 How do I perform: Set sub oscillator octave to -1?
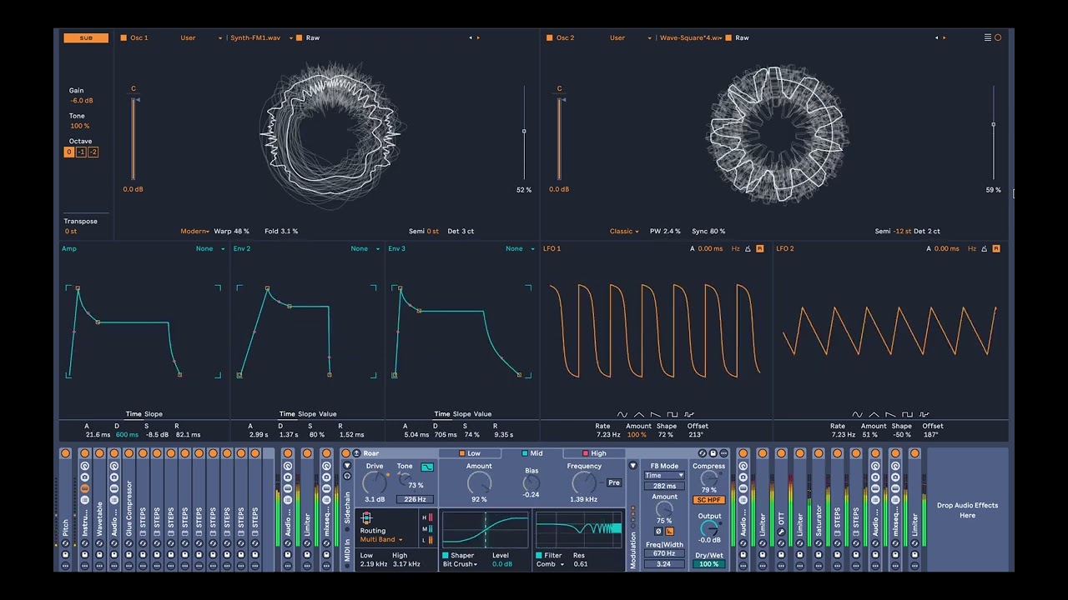(x=81, y=152)
